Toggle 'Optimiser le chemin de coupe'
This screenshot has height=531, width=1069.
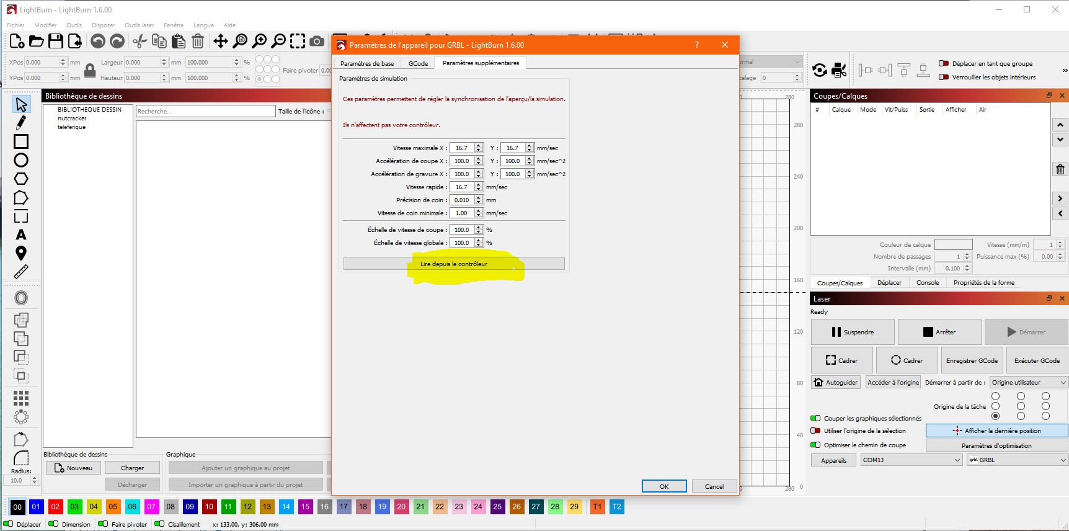[x=815, y=445]
